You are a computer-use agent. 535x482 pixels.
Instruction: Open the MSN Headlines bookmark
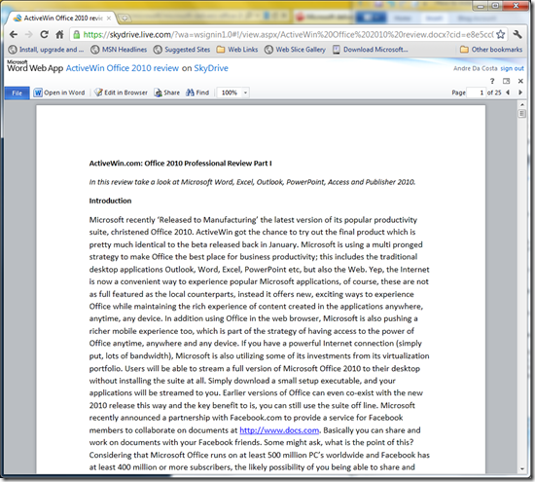119,50
